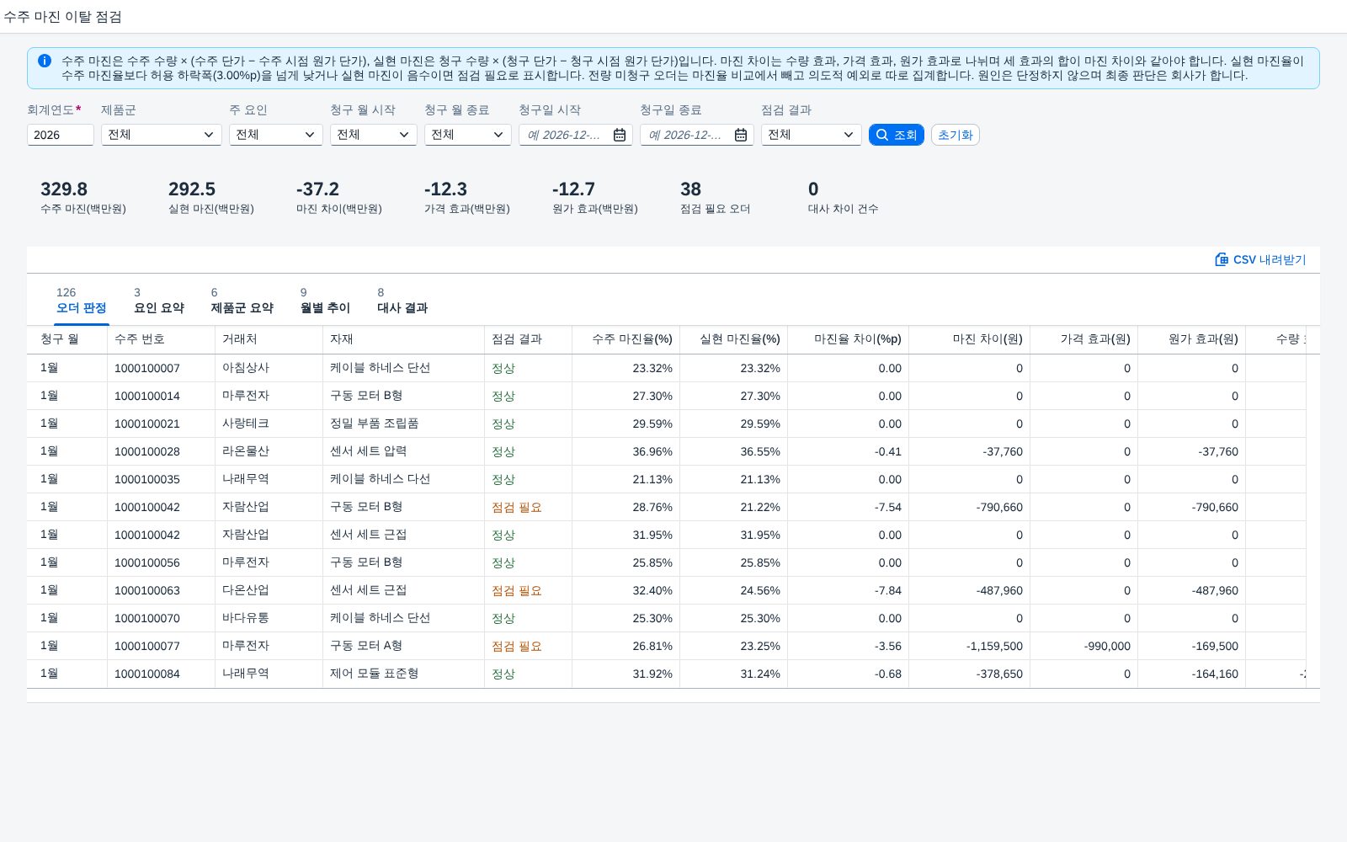1347x842 pixels.
Task: Click the -790,660 margin difference cell
Action: [999, 507]
